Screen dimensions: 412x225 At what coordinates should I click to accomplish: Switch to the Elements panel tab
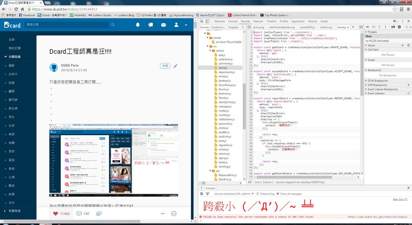pyautogui.click(x=220, y=21)
